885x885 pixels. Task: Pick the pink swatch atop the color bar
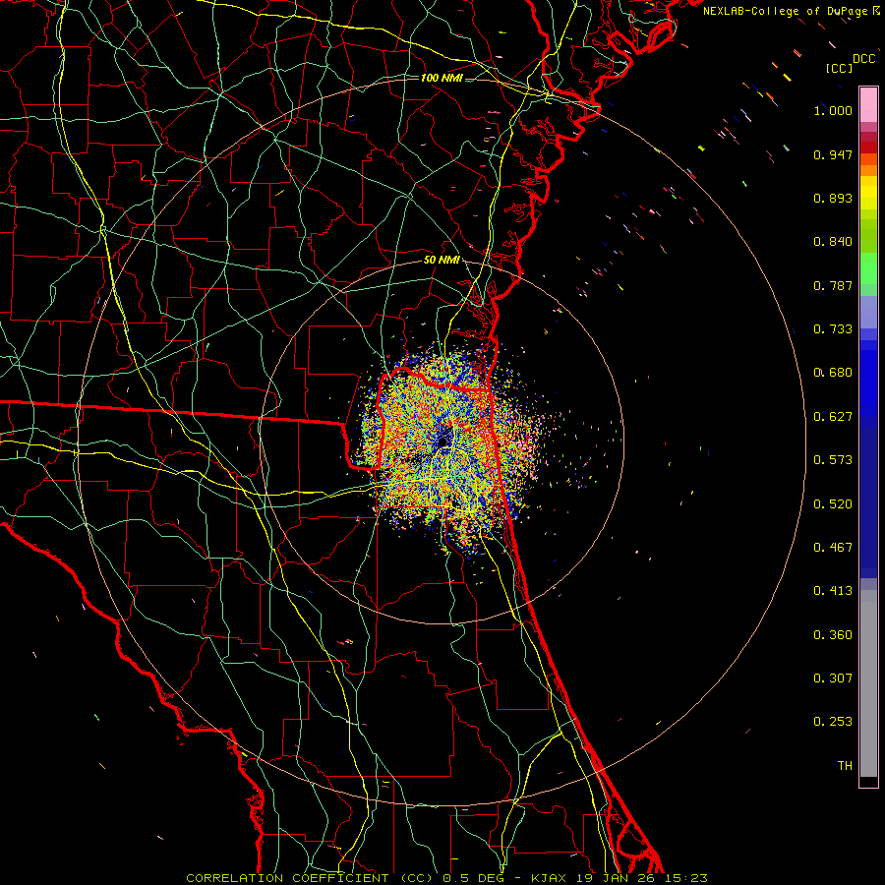tap(868, 104)
